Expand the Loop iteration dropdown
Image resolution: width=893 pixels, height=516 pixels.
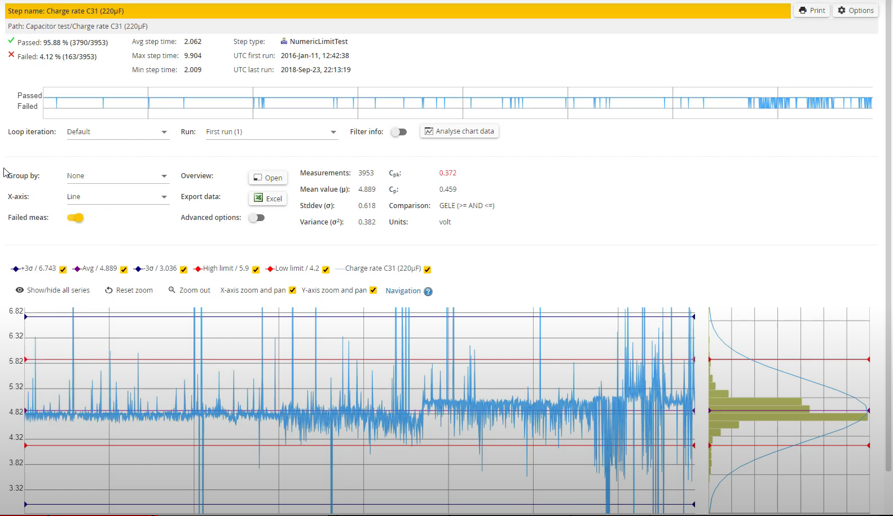[117, 132]
